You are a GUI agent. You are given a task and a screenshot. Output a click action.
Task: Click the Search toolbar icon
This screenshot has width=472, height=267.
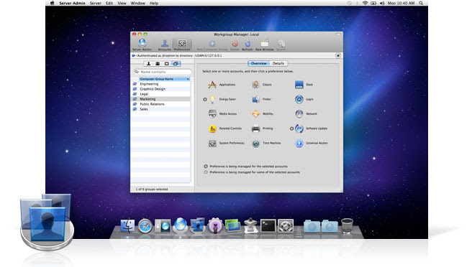[281, 45]
